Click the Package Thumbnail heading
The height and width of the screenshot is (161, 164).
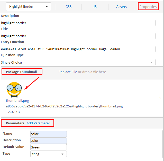click(21, 72)
